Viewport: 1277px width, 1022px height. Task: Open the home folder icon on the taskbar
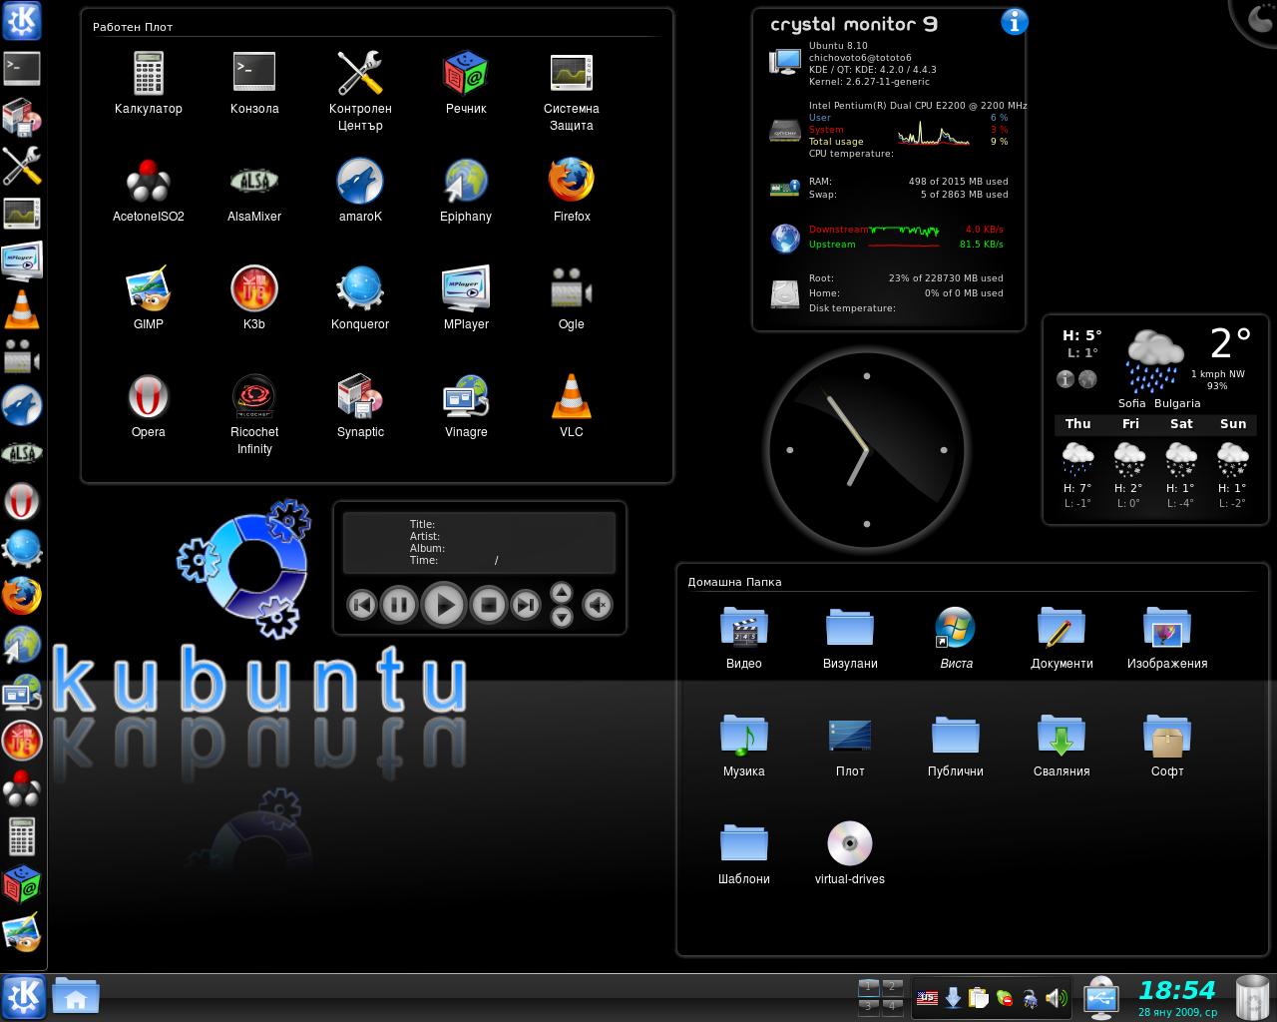click(x=76, y=996)
